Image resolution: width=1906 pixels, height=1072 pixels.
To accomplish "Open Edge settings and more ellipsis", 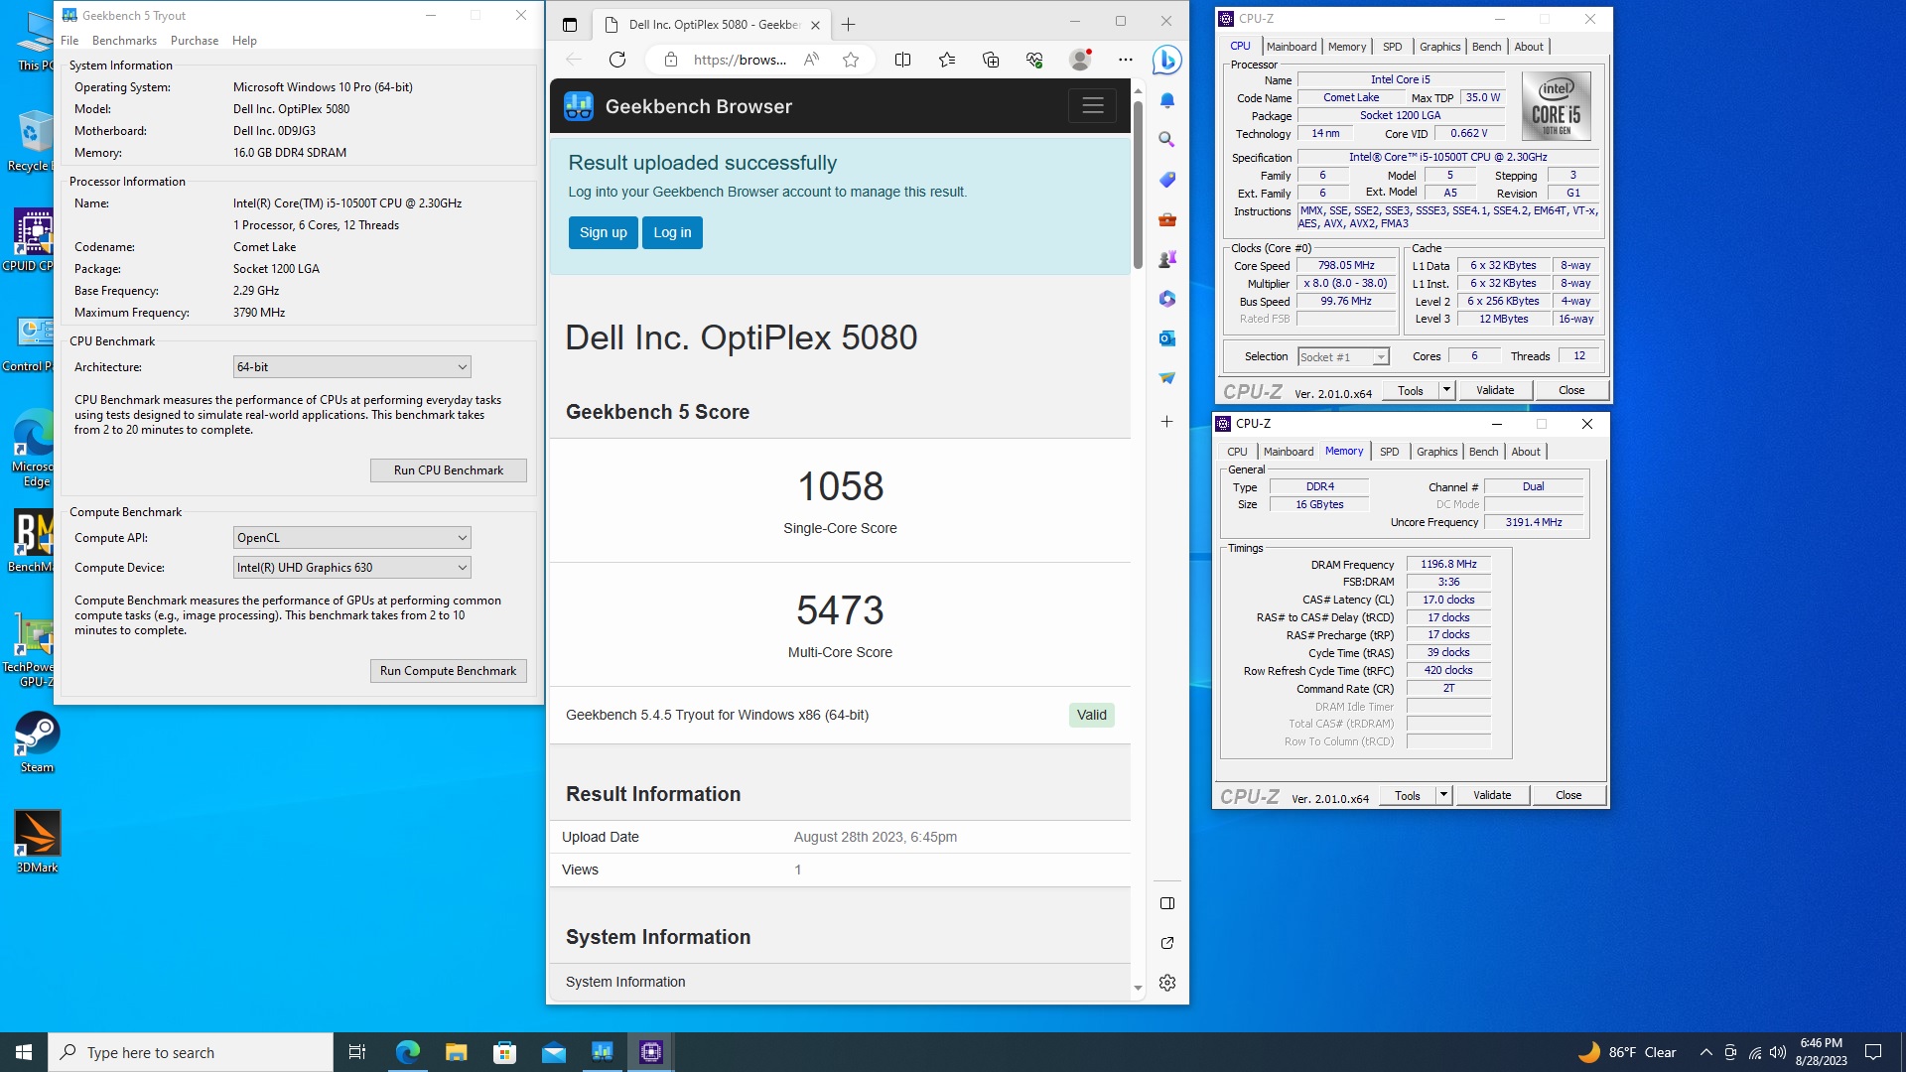I will coord(1125,60).
